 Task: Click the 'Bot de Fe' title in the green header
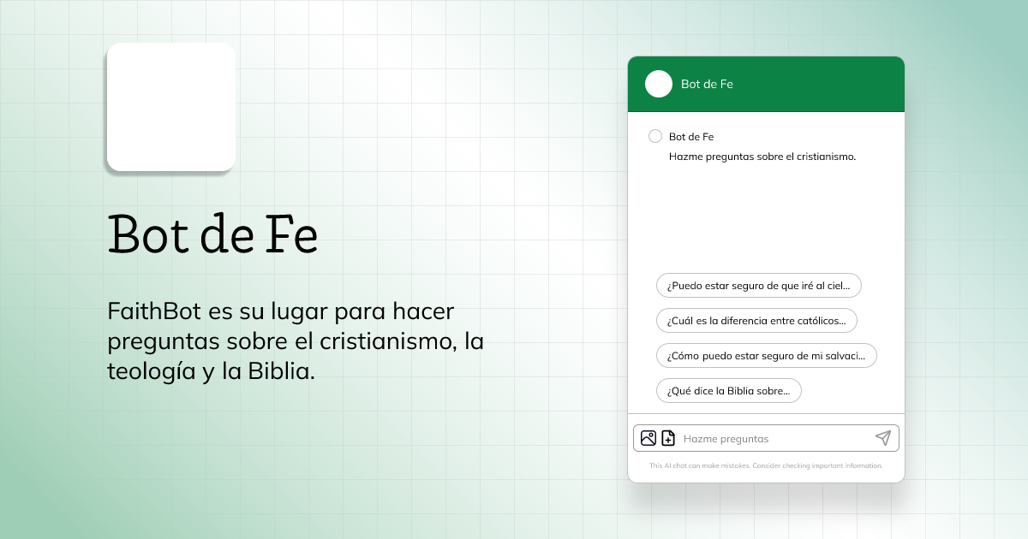pyautogui.click(x=707, y=84)
